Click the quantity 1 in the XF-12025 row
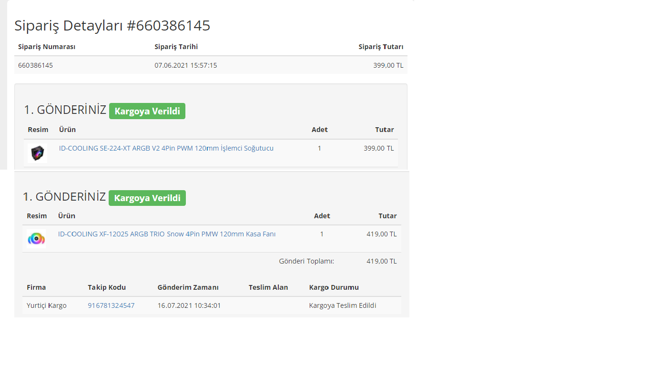The image size is (651, 366). tap(322, 234)
